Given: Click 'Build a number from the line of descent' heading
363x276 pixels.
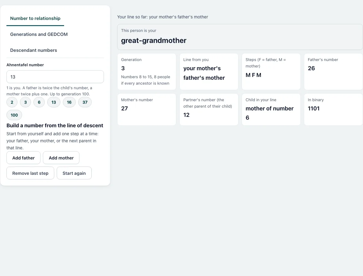Looking at the screenshot, I should click(x=55, y=125).
